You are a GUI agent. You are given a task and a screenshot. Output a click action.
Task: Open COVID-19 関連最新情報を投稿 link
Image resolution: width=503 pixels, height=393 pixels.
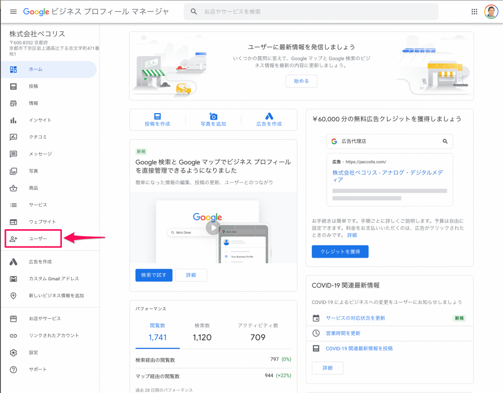[359, 349]
